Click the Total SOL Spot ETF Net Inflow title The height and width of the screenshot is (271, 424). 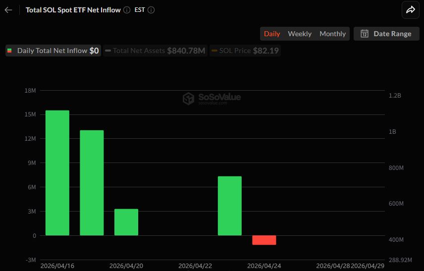73,10
